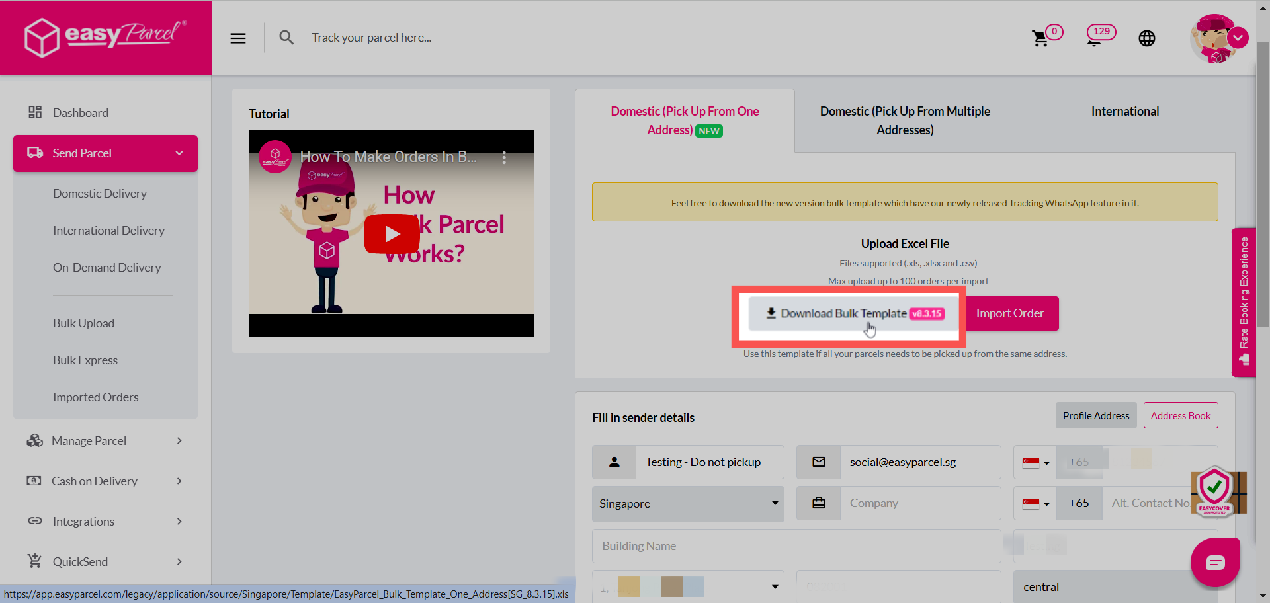The height and width of the screenshot is (603, 1270).
Task: Click the sender email field
Action: click(920, 462)
